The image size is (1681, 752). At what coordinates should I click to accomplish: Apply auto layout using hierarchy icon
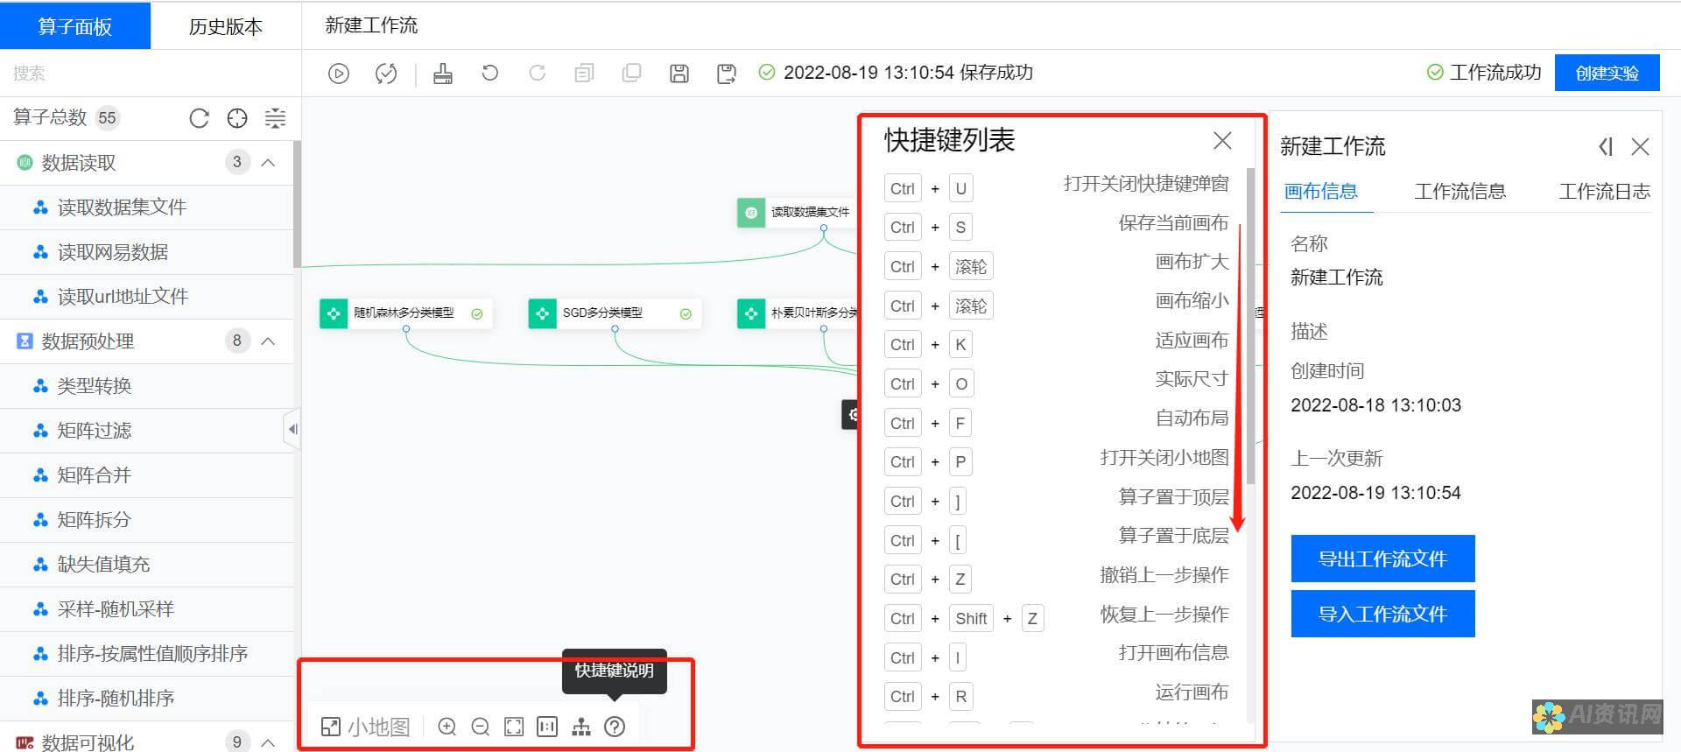tap(581, 727)
